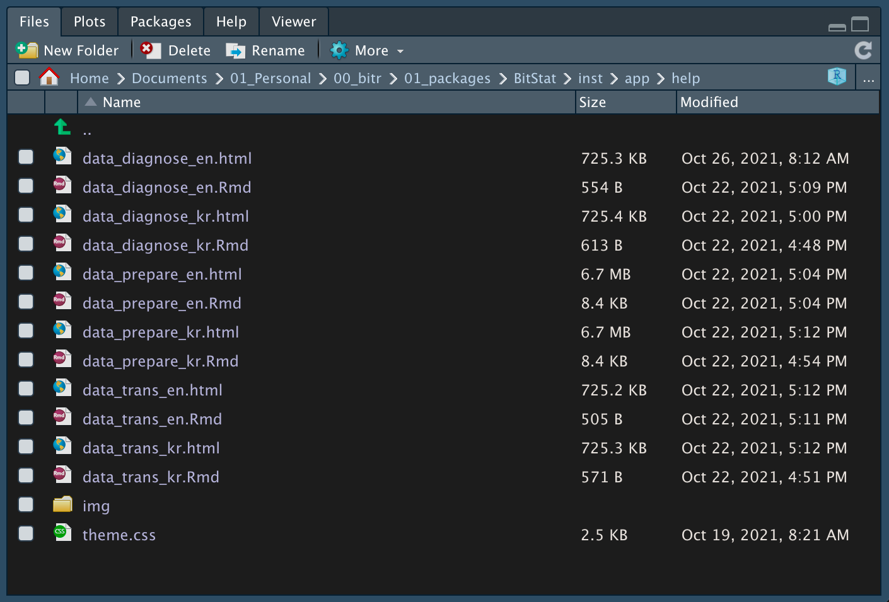Click the img folder icon

click(62, 504)
